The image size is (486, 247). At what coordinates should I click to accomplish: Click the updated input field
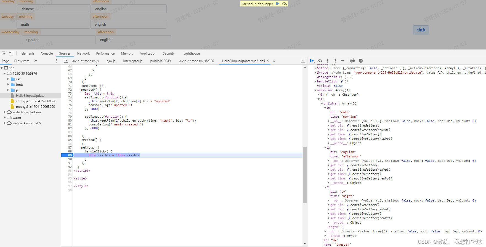(x=59, y=40)
